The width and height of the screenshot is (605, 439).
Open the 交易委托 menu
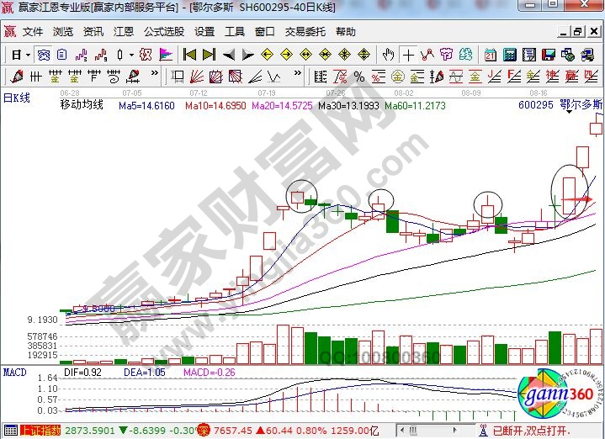tap(305, 32)
